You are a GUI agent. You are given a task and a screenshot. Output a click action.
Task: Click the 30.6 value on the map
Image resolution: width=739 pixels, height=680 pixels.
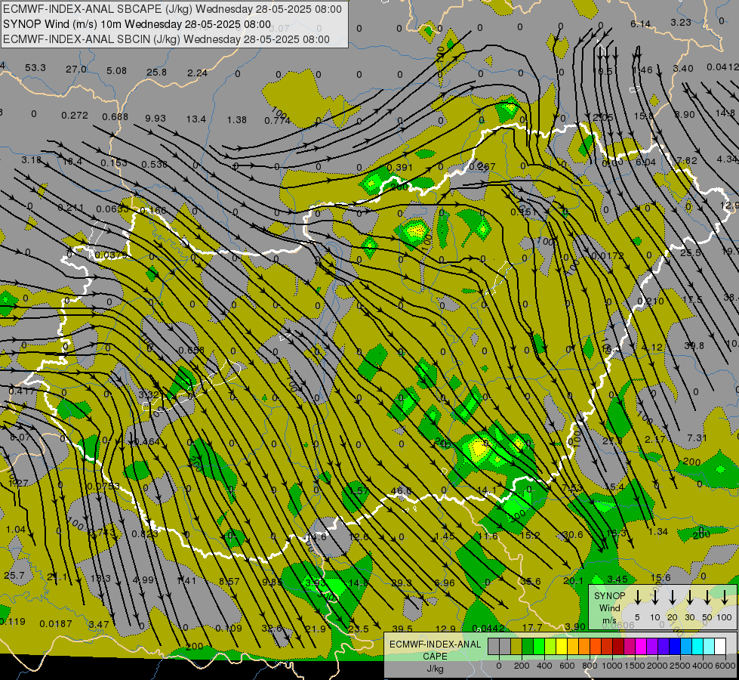tap(573, 535)
